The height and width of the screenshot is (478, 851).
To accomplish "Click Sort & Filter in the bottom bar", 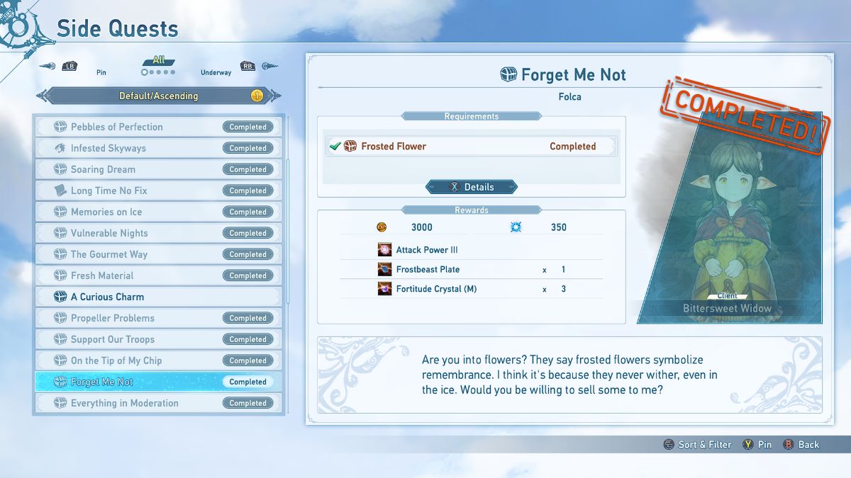I will point(697,445).
